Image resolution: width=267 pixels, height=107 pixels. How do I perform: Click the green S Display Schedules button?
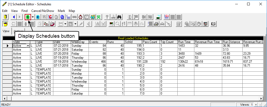point(28,17)
